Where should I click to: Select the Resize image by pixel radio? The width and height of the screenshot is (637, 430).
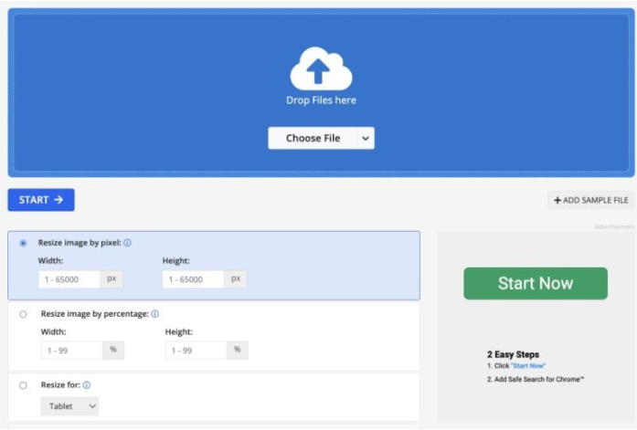pyautogui.click(x=23, y=243)
